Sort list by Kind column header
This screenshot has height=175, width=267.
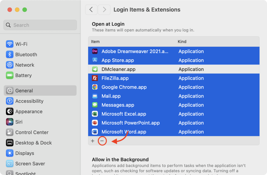[182, 42]
